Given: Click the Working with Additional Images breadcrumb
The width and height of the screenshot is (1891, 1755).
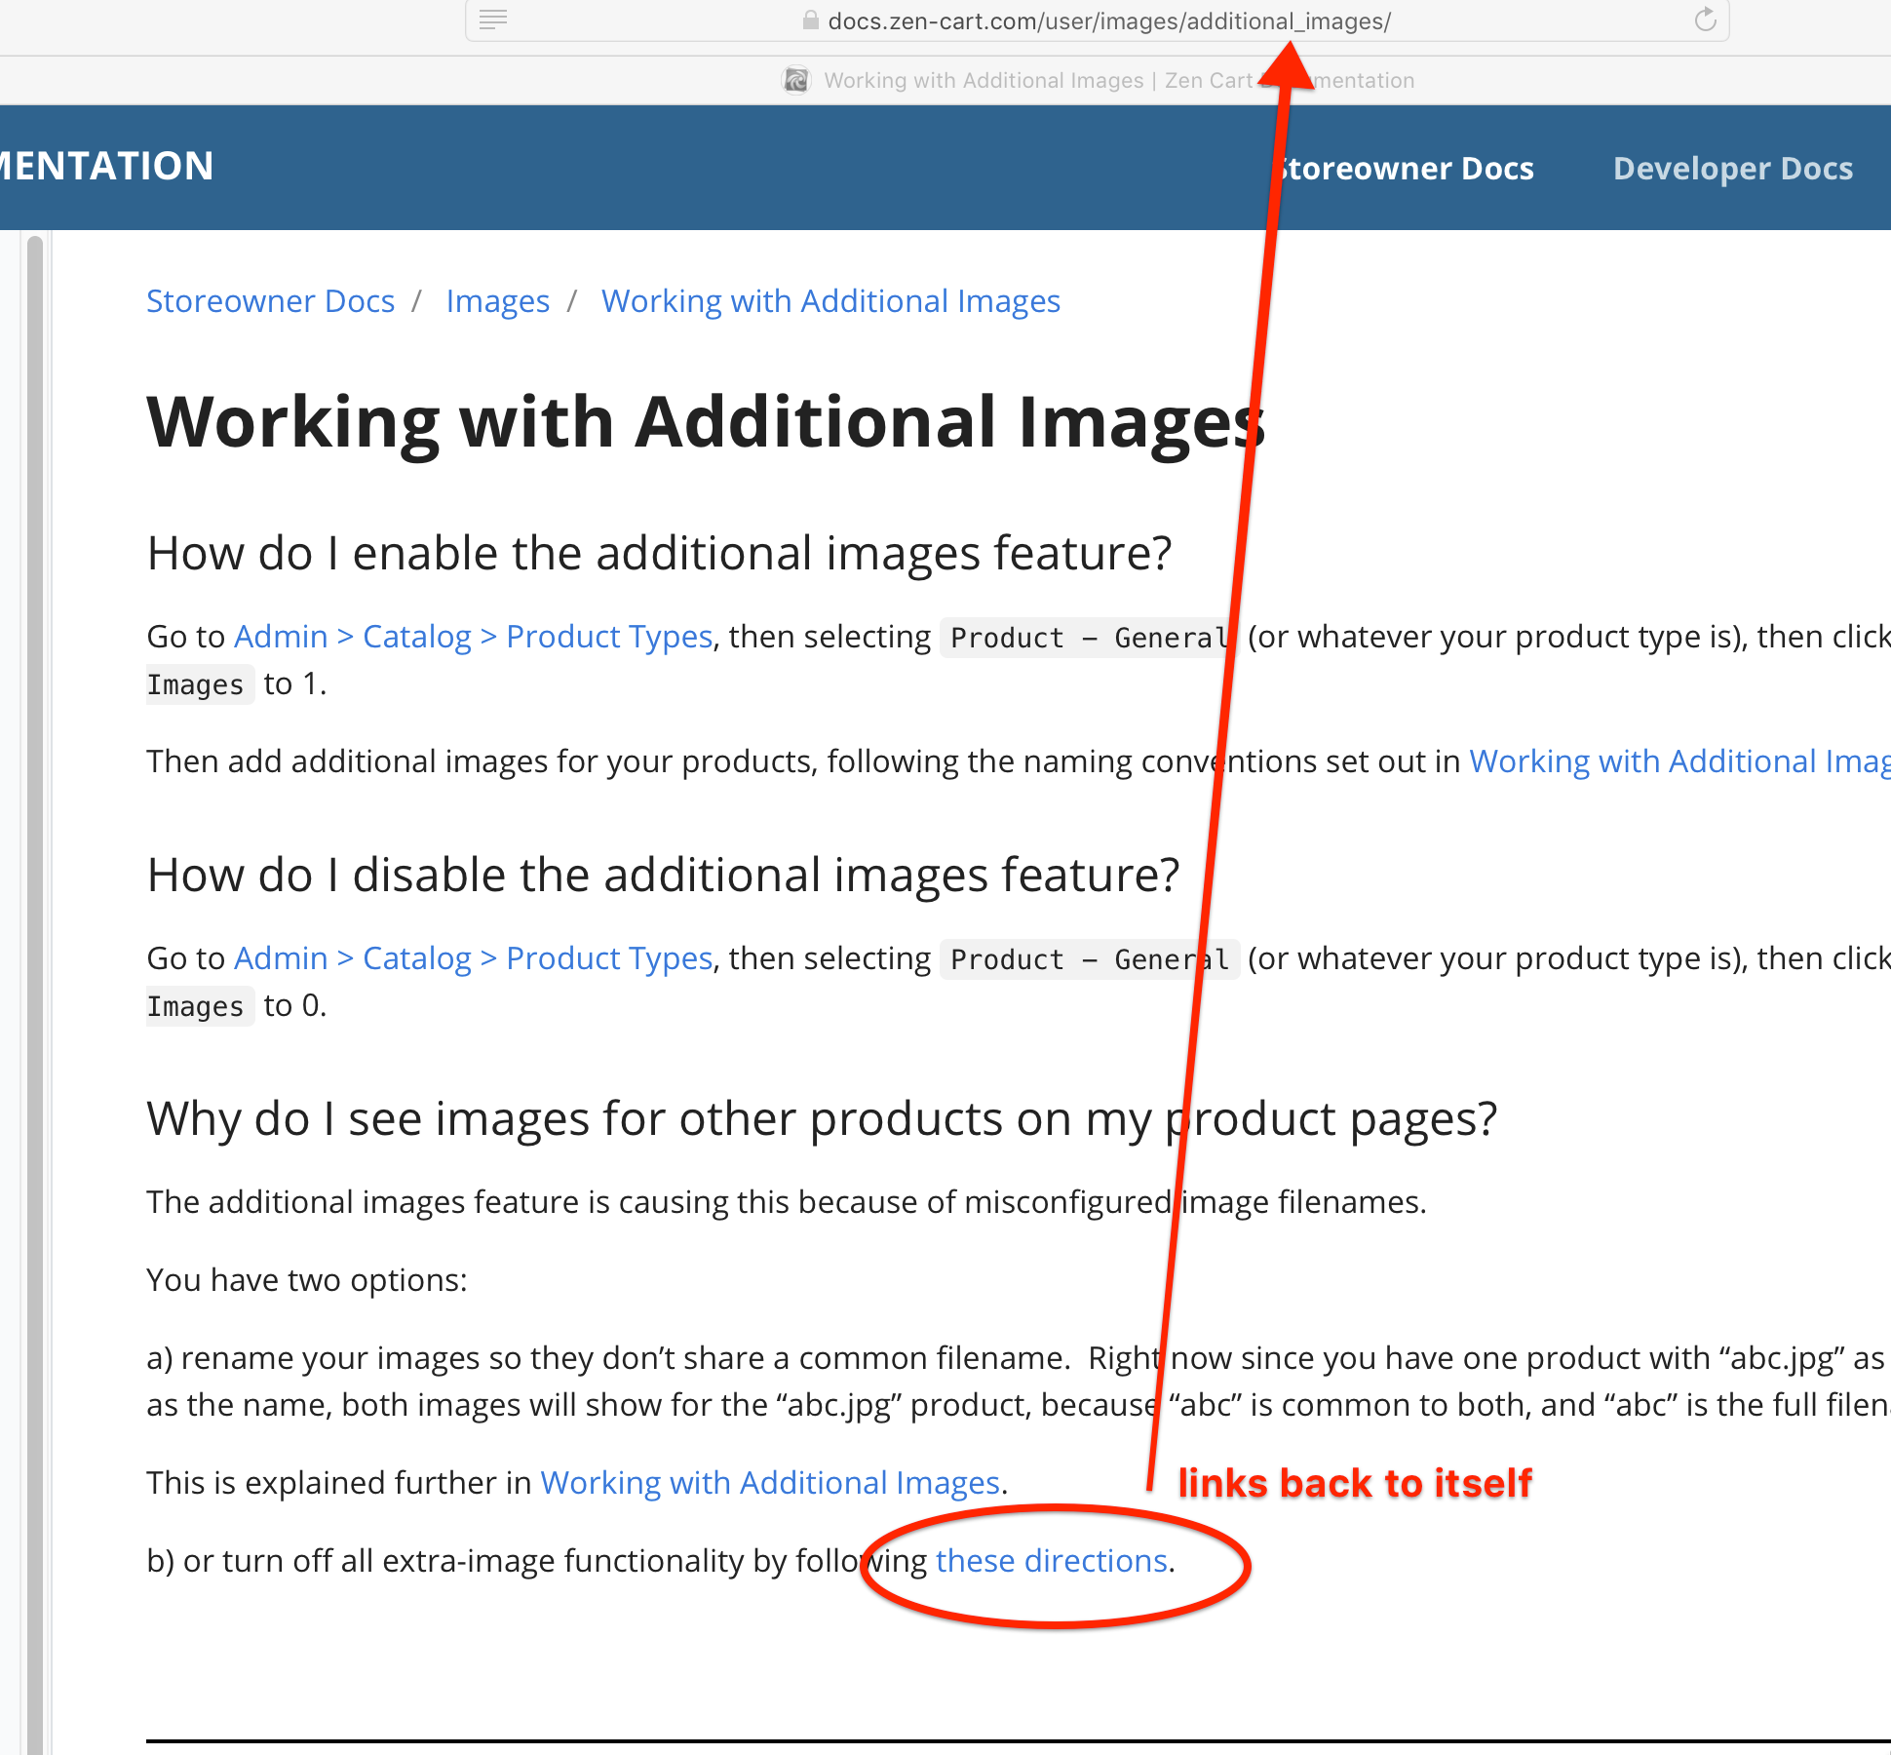Looking at the screenshot, I should (x=830, y=300).
